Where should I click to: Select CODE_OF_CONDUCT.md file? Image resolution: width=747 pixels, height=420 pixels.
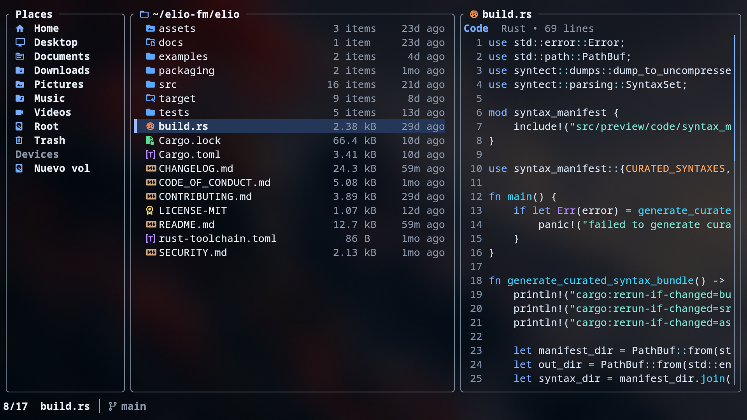pos(289,182)
